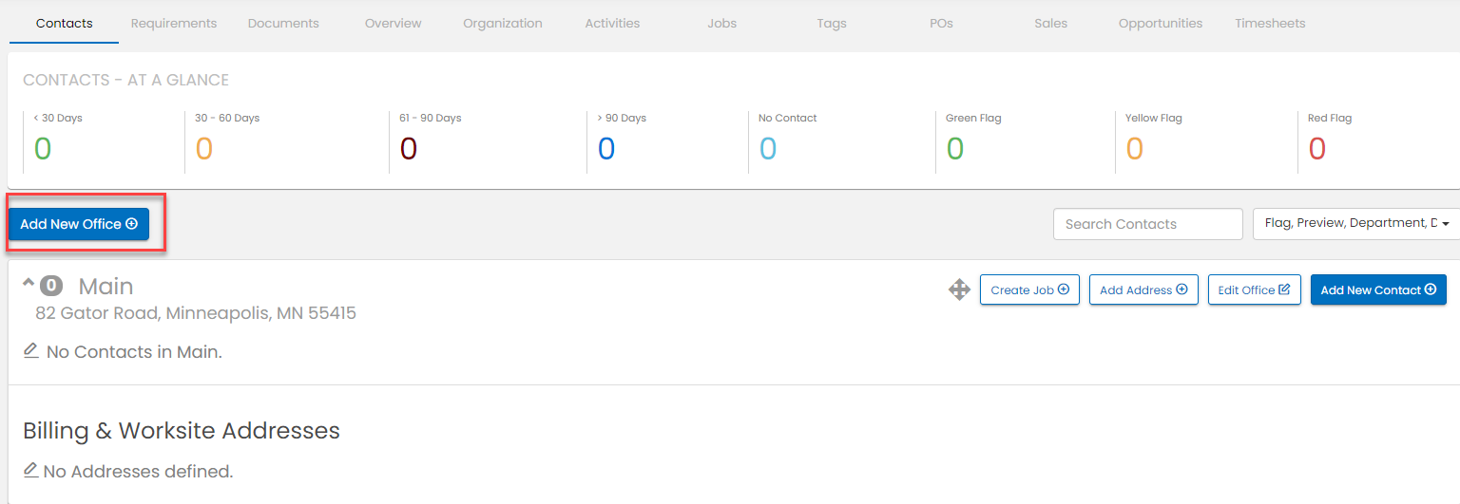Click the contact count badge next to Main
This screenshot has width=1460, height=504.
(51, 286)
